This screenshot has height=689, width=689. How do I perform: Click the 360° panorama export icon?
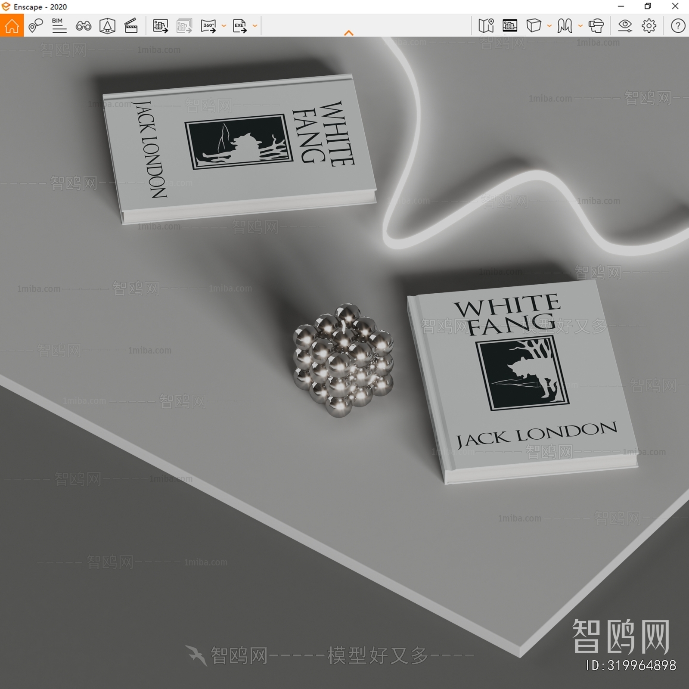coord(208,26)
